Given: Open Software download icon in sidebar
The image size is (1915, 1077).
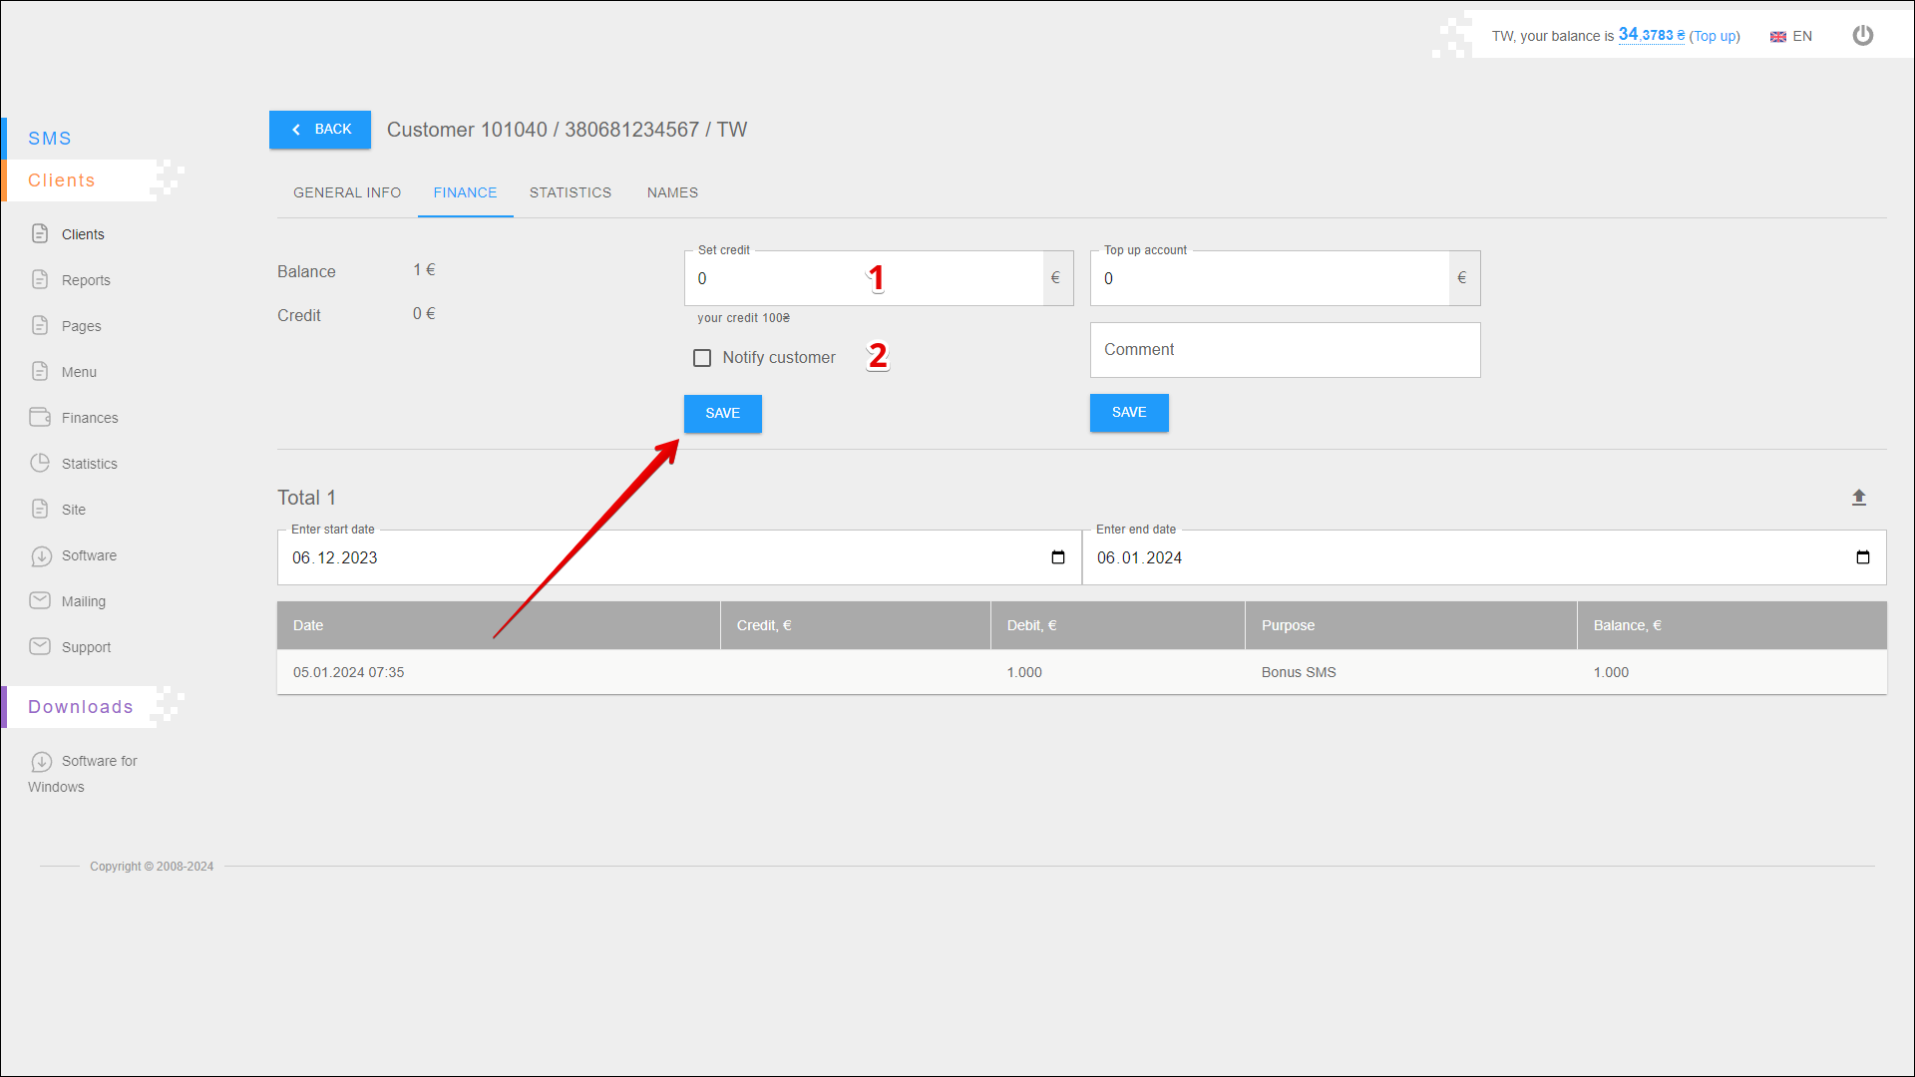Looking at the screenshot, I should point(41,555).
